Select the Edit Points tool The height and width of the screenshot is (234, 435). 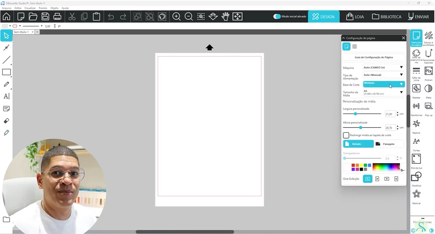[6, 48]
